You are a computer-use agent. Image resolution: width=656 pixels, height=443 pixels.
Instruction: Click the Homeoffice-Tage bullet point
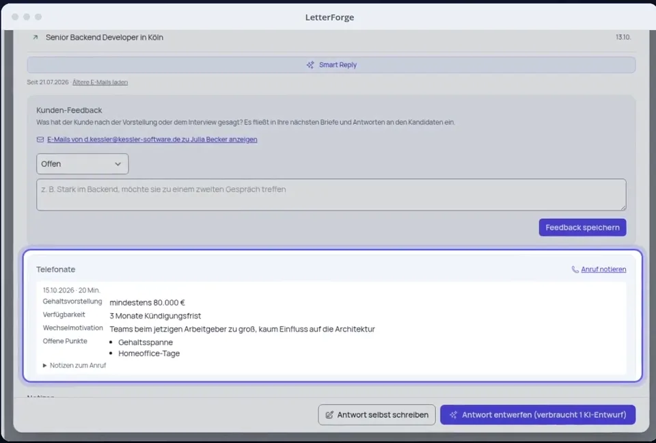tap(149, 353)
